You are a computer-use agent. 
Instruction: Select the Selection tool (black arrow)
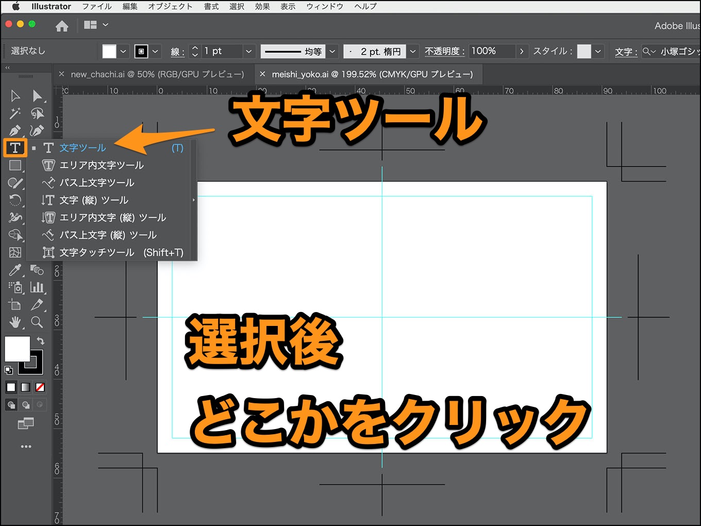15,96
